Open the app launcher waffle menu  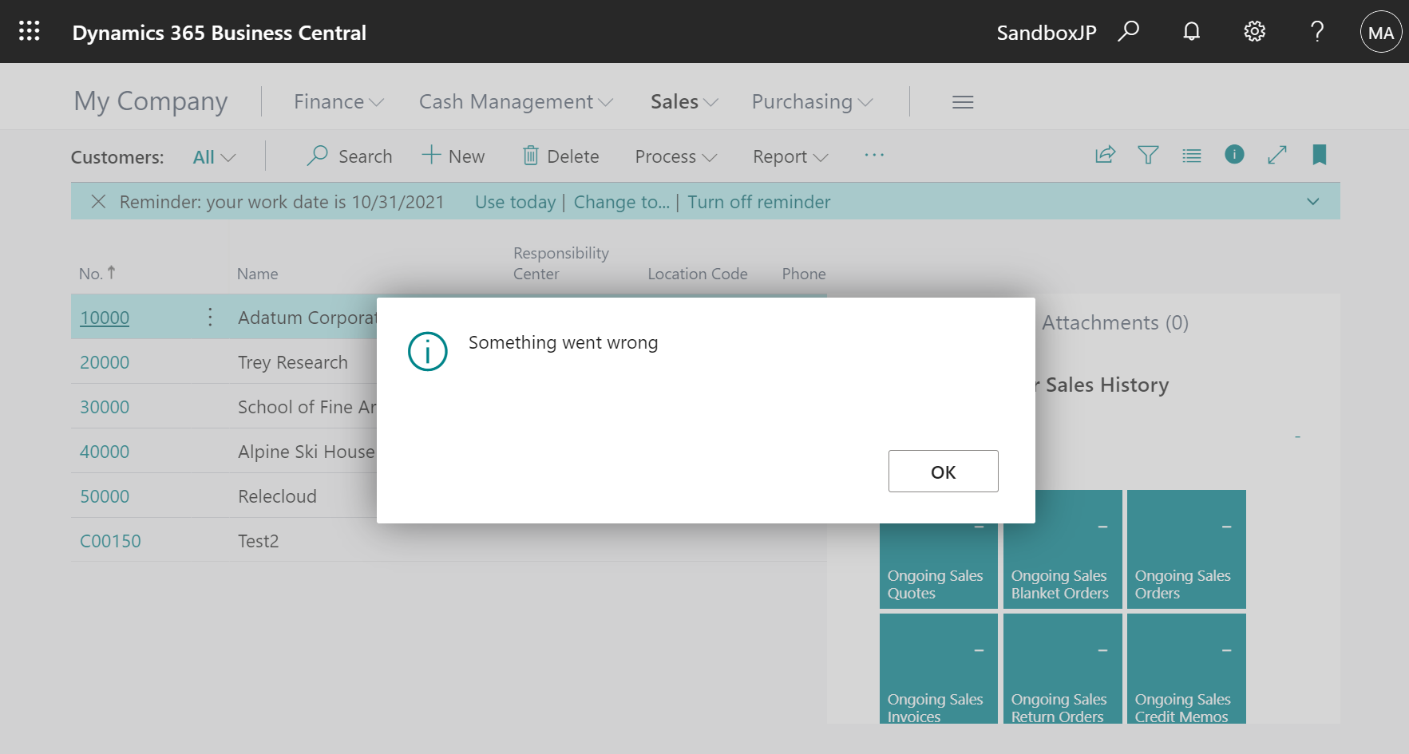[29, 31]
